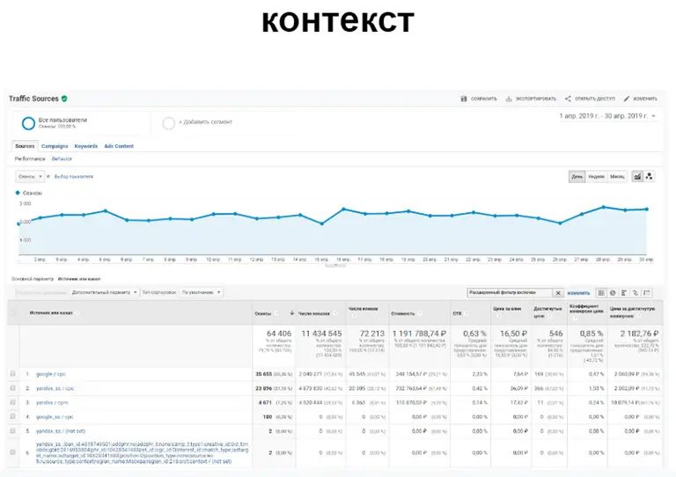This screenshot has height=477, width=676.
Task: Click the Edit (Изменить) pencil icon
Action: click(x=627, y=99)
